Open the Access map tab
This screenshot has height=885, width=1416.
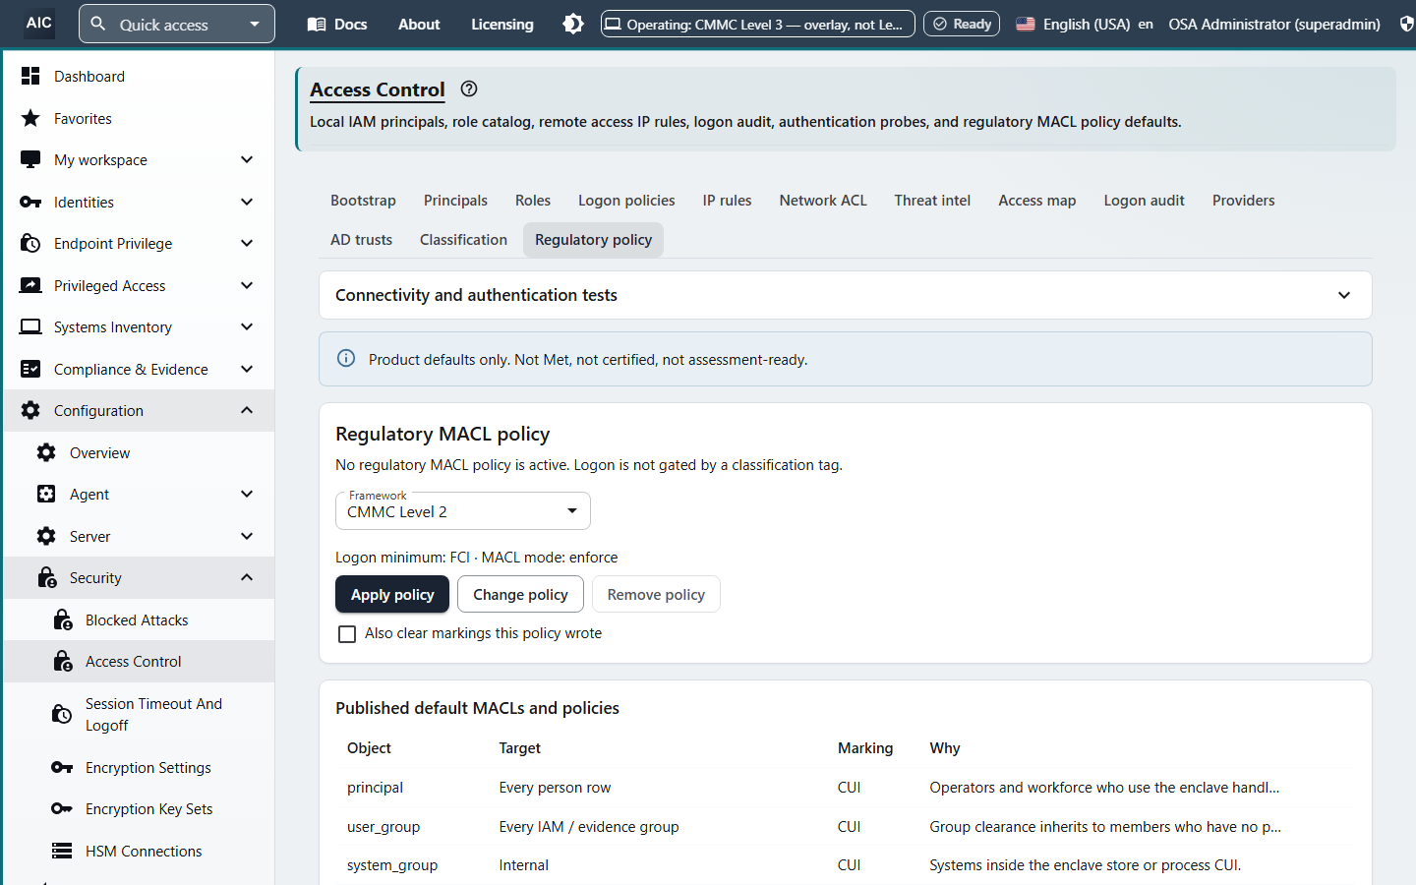click(1036, 201)
